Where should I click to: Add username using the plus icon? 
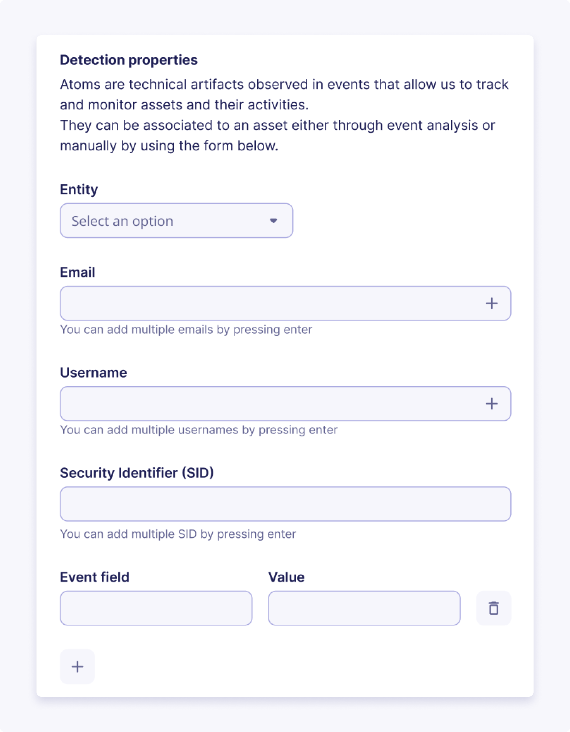(x=491, y=403)
